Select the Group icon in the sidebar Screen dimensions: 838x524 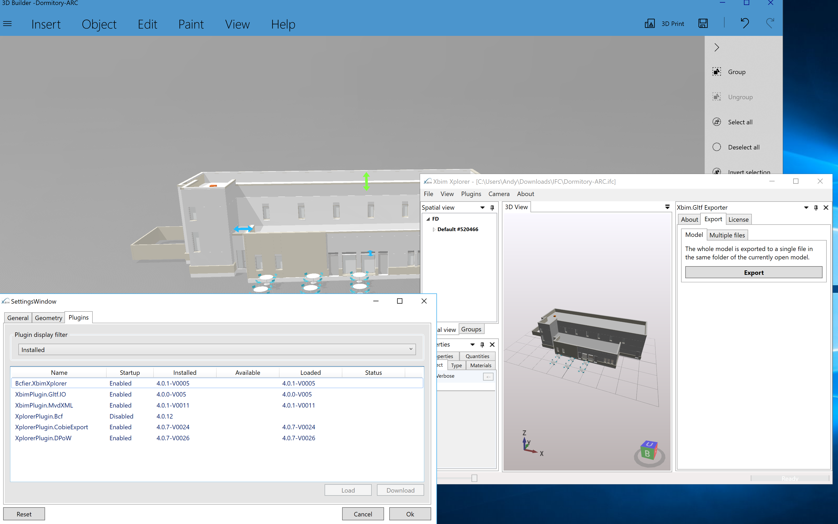(717, 72)
